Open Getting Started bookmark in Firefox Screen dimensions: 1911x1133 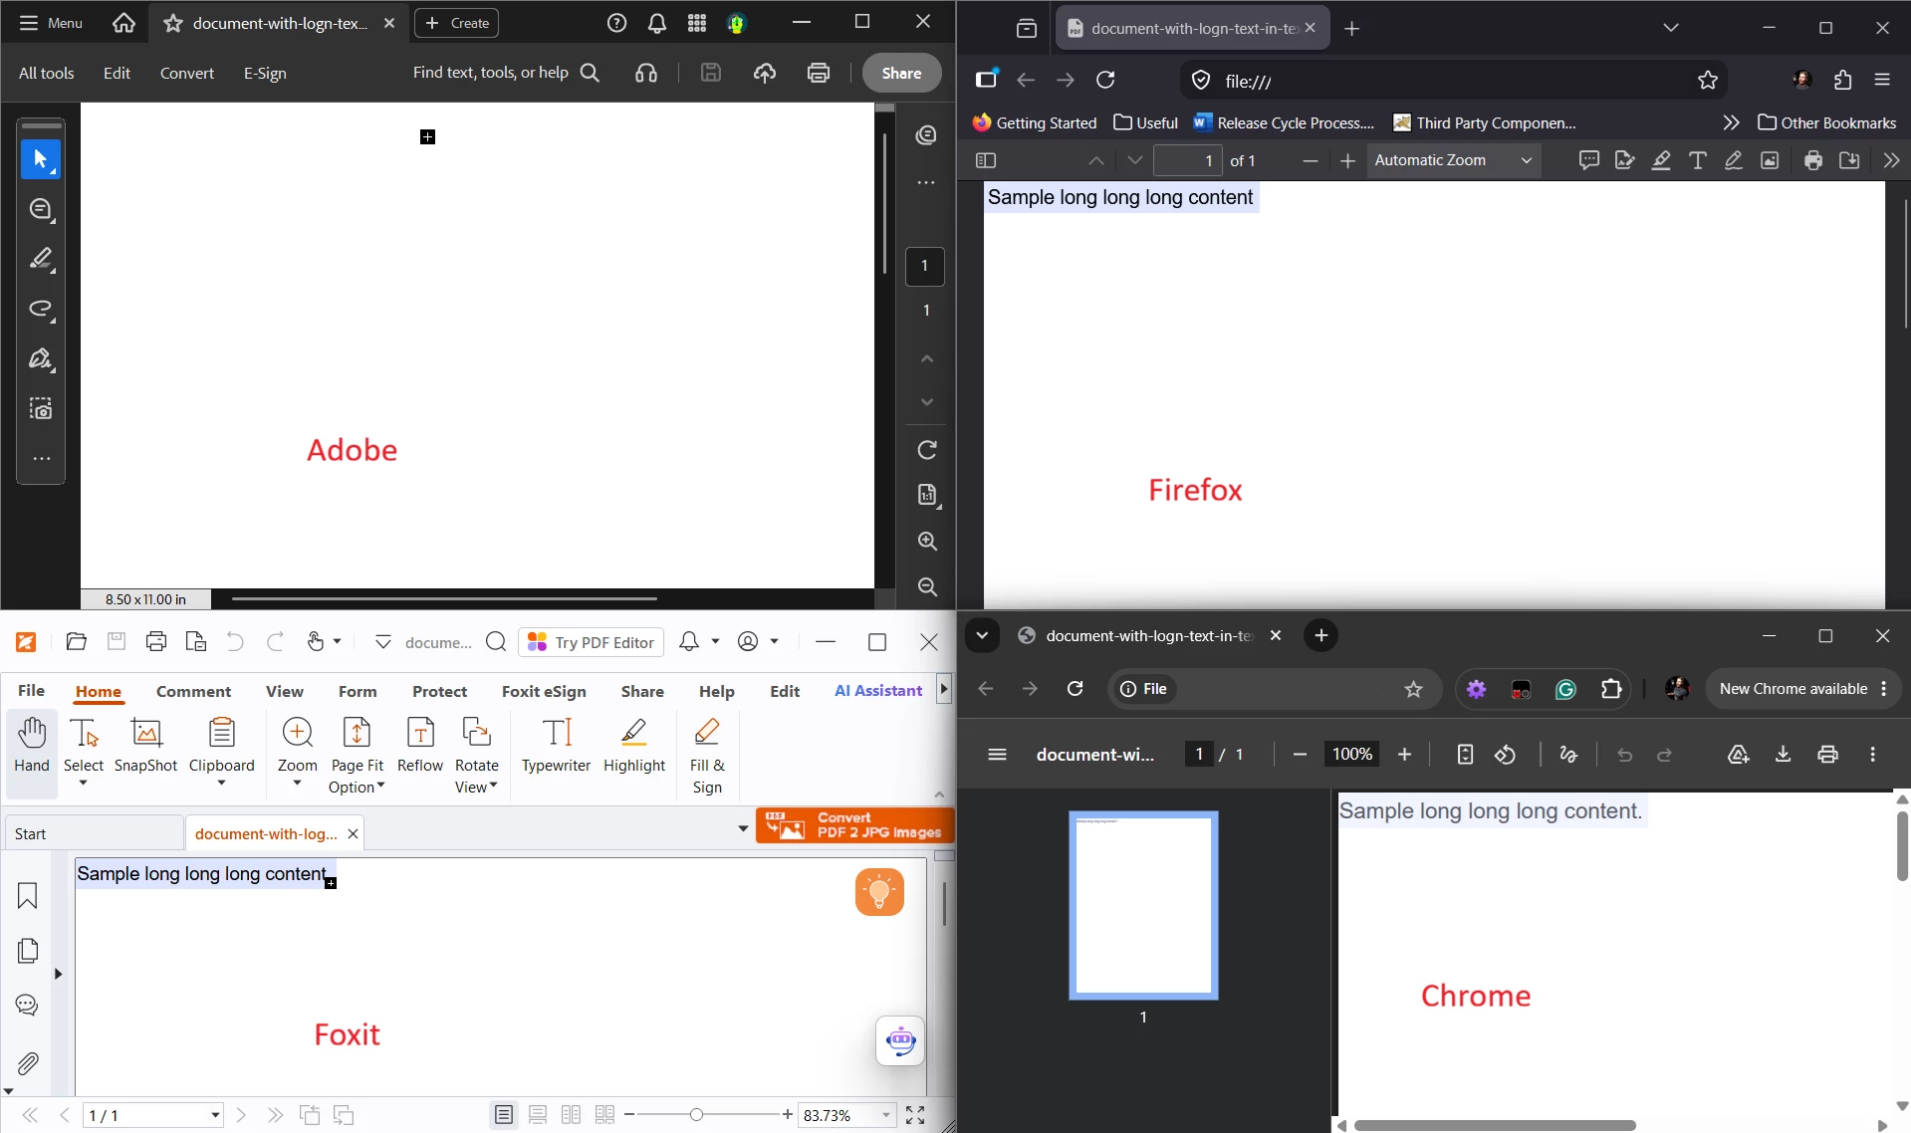[1035, 122]
